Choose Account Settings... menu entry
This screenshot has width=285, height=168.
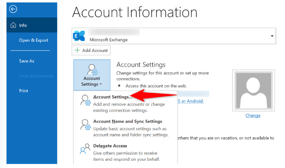125,103
